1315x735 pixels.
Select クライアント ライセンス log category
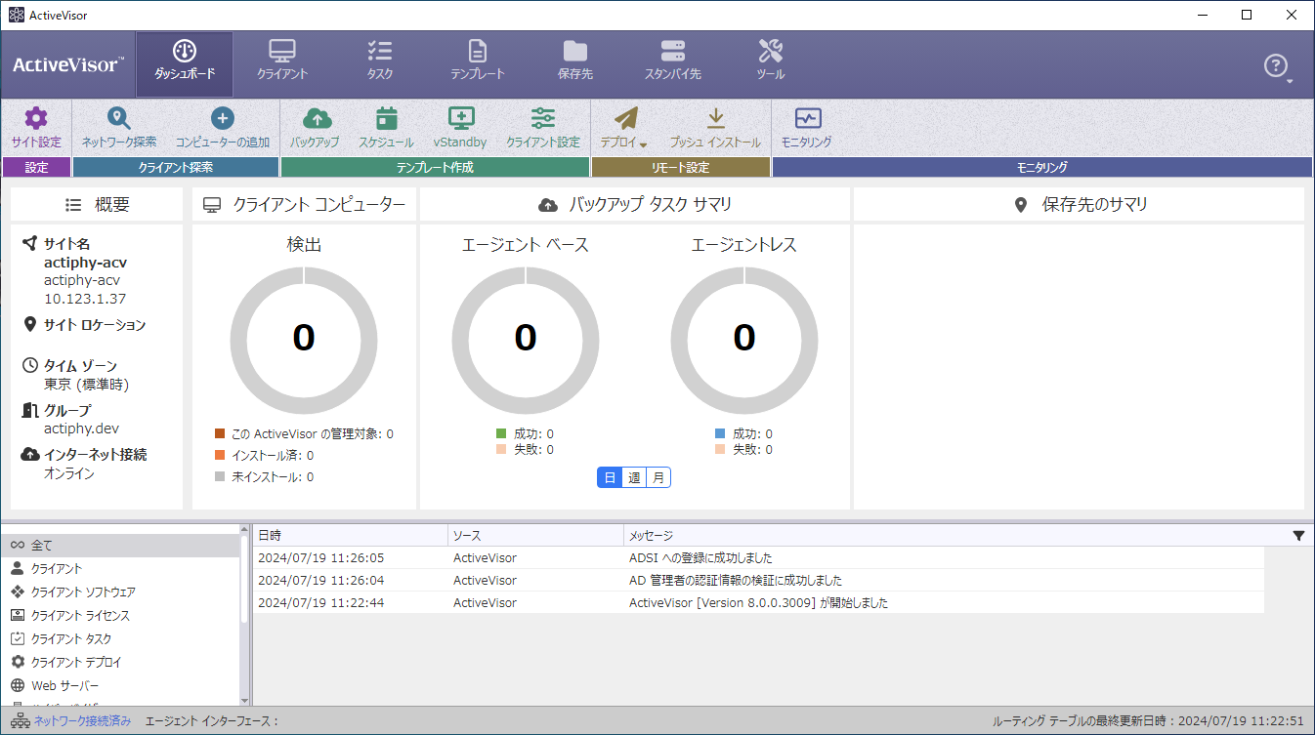coord(120,615)
